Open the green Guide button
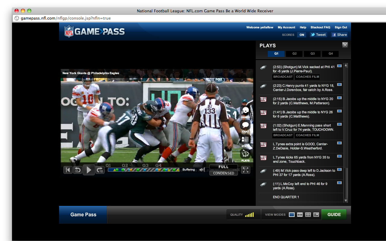The width and height of the screenshot is (386, 241). [x=334, y=214]
